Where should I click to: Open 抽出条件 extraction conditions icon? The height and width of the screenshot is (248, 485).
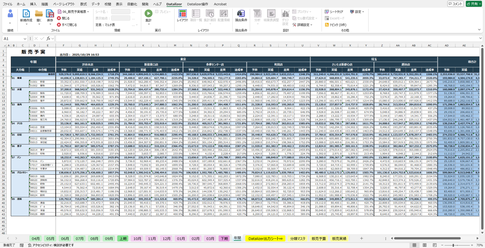point(241,14)
